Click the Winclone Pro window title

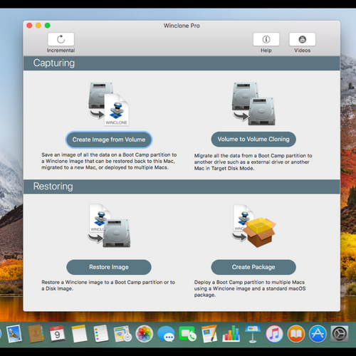pyautogui.click(x=182, y=26)
